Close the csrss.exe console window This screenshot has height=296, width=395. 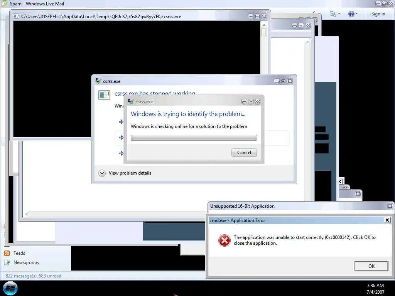(x=264, y=16)
